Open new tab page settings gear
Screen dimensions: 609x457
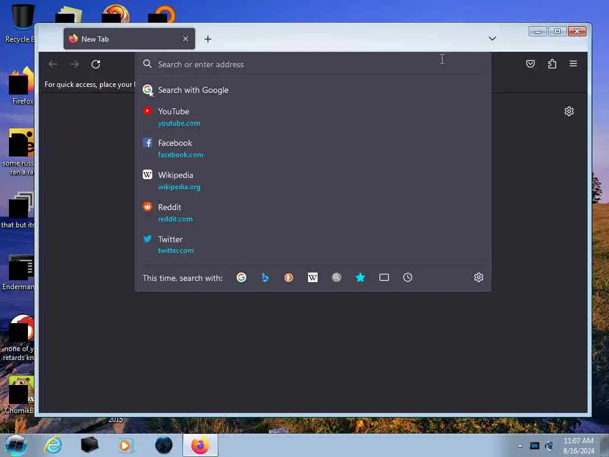tap(569, 111)
